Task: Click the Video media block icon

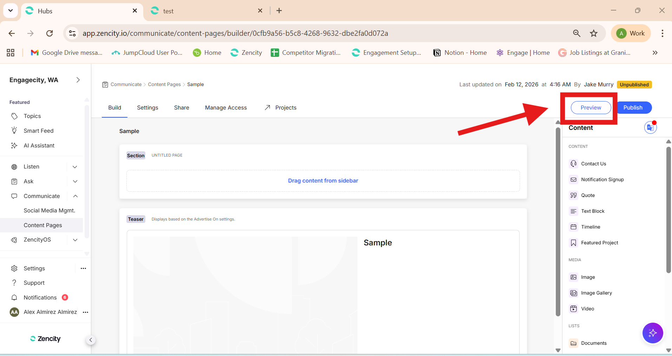Action: [x=573, y=309]
